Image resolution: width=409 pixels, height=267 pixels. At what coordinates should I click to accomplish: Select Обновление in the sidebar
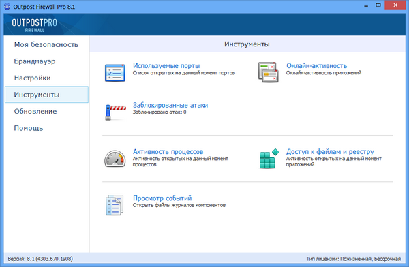(35, 111)
